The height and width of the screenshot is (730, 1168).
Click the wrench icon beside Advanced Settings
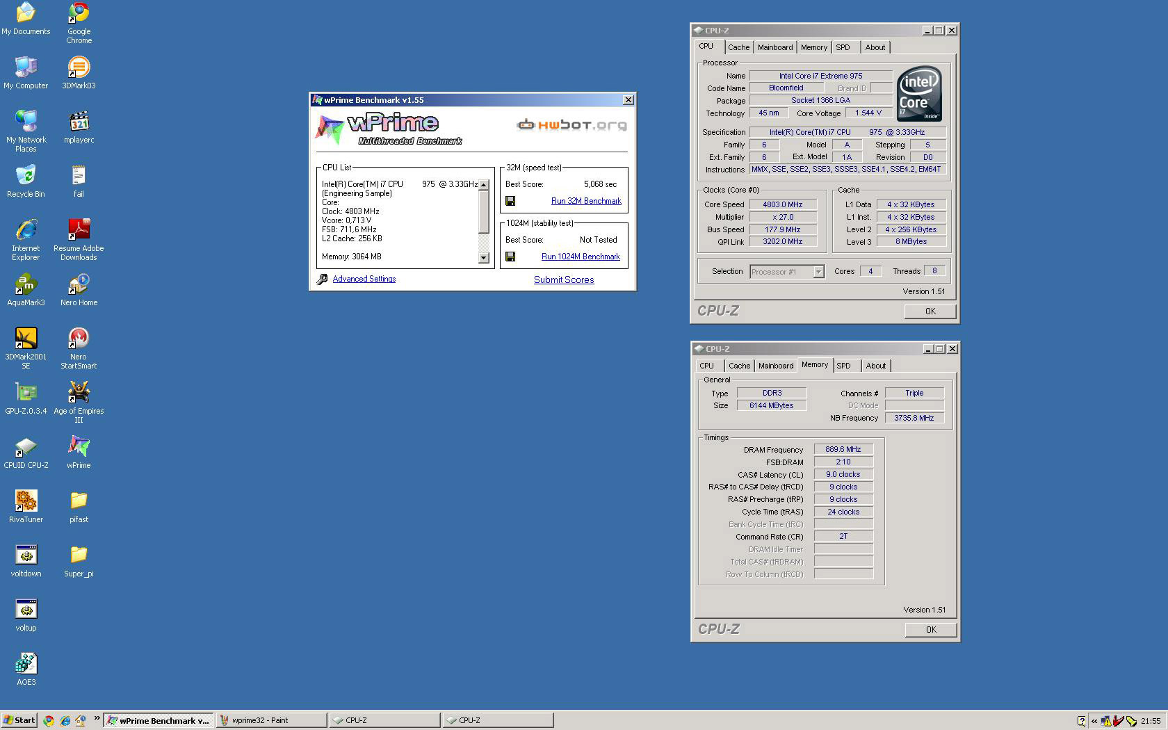322,279
